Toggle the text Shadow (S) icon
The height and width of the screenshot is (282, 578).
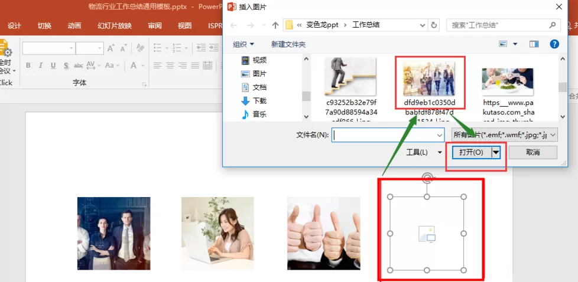point(66,65)
